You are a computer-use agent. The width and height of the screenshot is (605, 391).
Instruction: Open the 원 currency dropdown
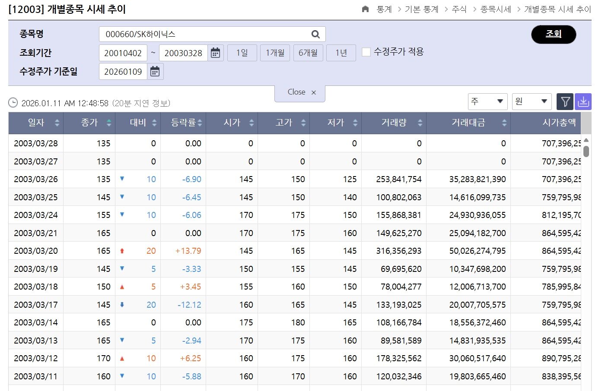click(532, 102)
